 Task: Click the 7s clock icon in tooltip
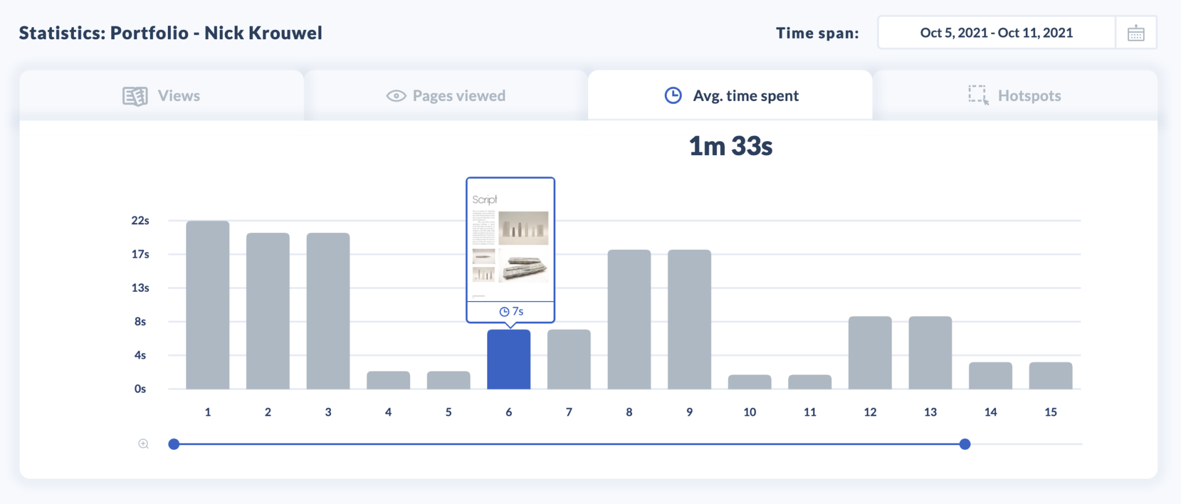pos(504,312)
